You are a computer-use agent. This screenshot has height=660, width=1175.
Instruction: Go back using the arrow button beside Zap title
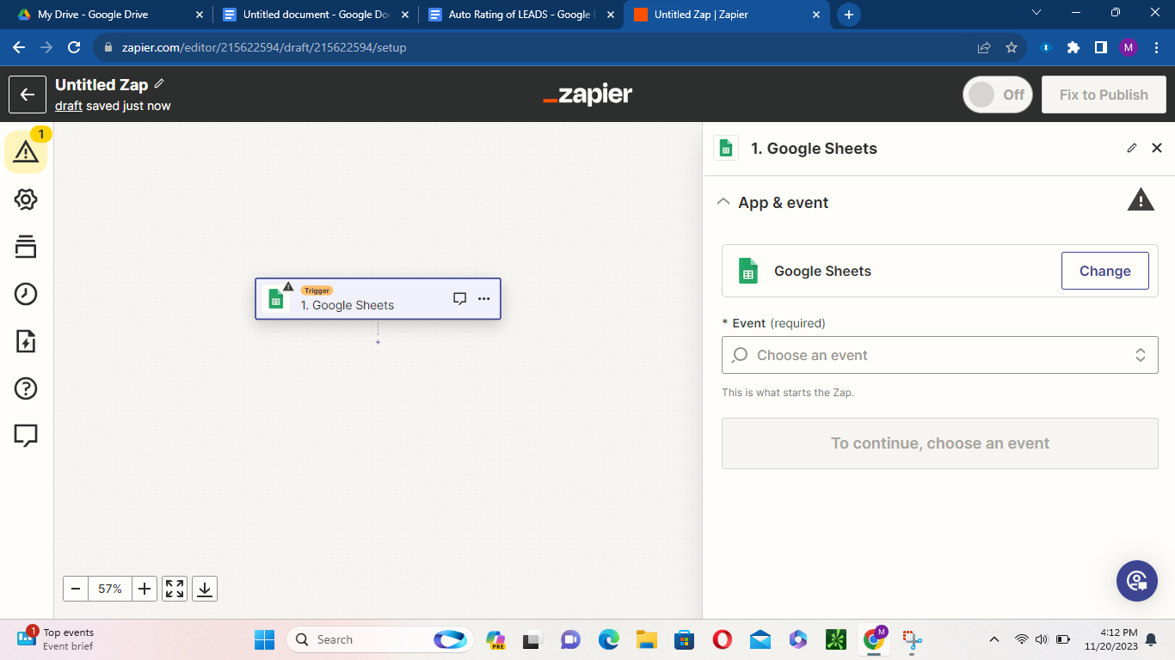click(28, 95)
